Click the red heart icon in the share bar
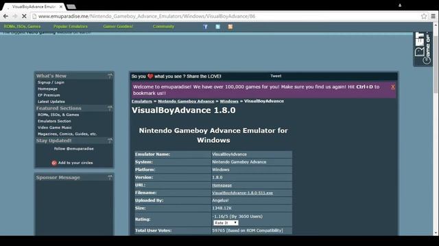Viewport: 439px width, 246px height. [x=150, y=76]
